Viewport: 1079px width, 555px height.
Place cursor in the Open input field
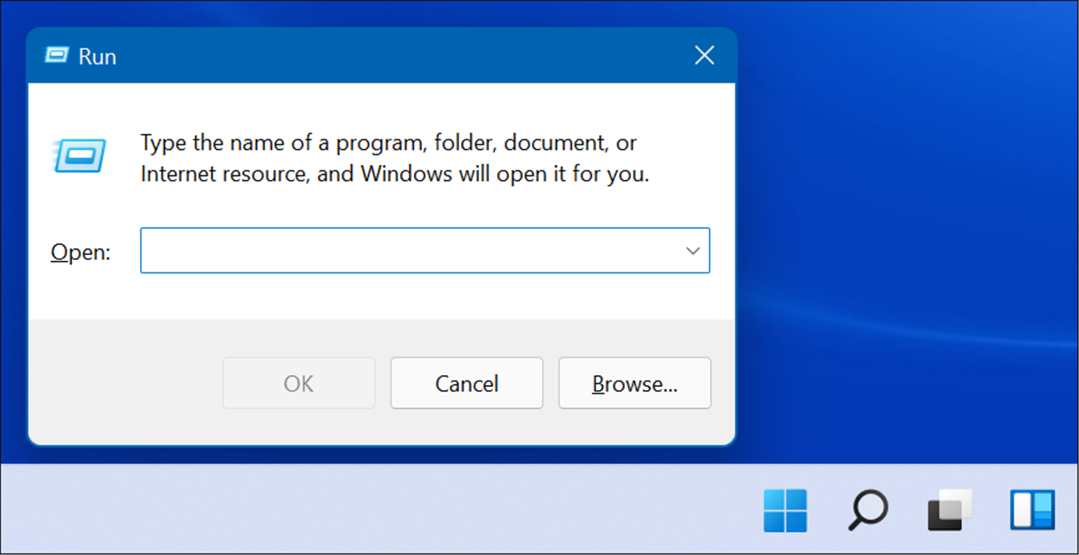point(403,251)
